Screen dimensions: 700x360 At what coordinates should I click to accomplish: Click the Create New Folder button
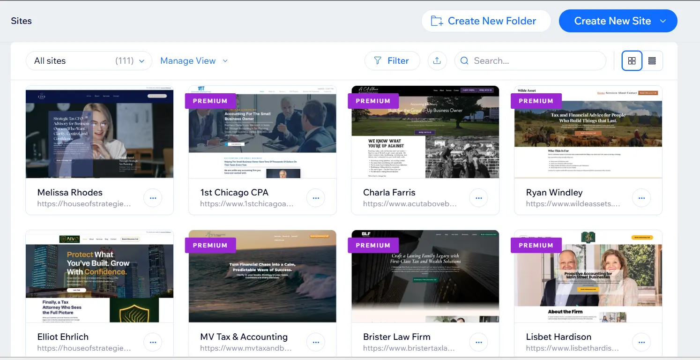pos(486,21)
